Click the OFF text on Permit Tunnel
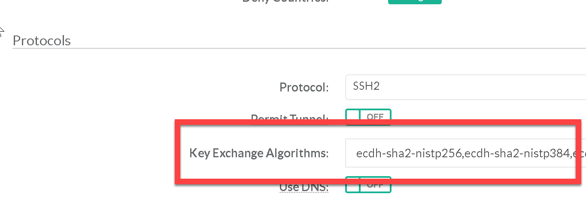 point(375,116)
